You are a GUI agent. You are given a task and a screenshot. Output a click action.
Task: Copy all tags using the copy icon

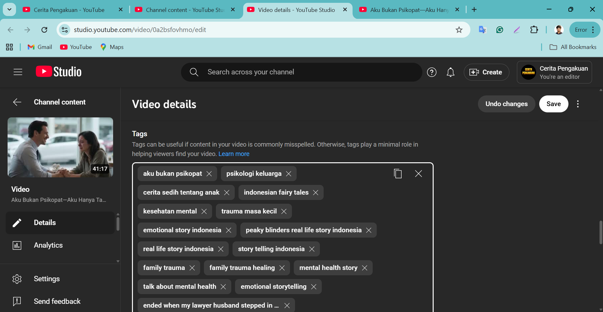(398, 173)
